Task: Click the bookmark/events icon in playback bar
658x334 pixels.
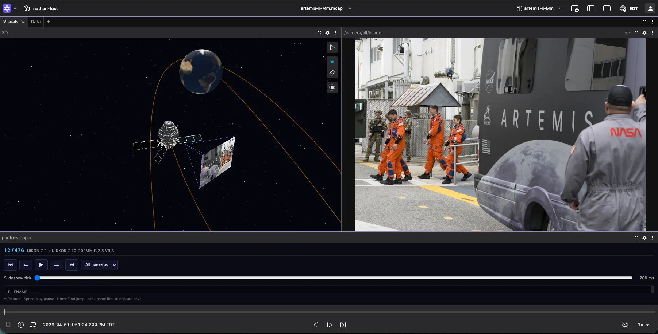Action: pos(8,325)
